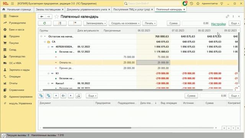Open Покупки section in sidebar
Screen dimensions: 245x138
coord(14,43)
